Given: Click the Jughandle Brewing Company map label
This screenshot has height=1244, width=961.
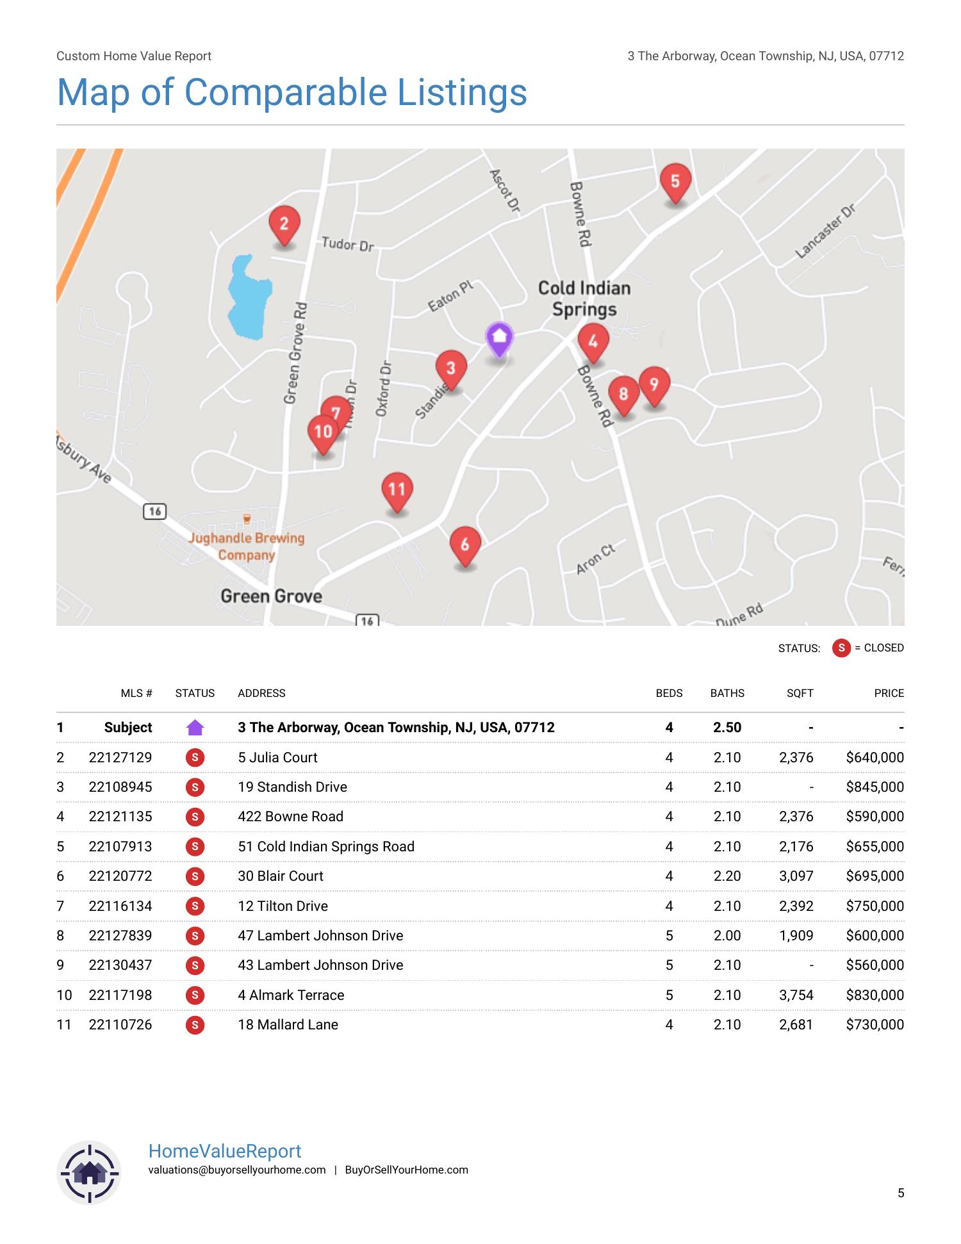Looking at the screenshot, I should [x=246, y=546].
